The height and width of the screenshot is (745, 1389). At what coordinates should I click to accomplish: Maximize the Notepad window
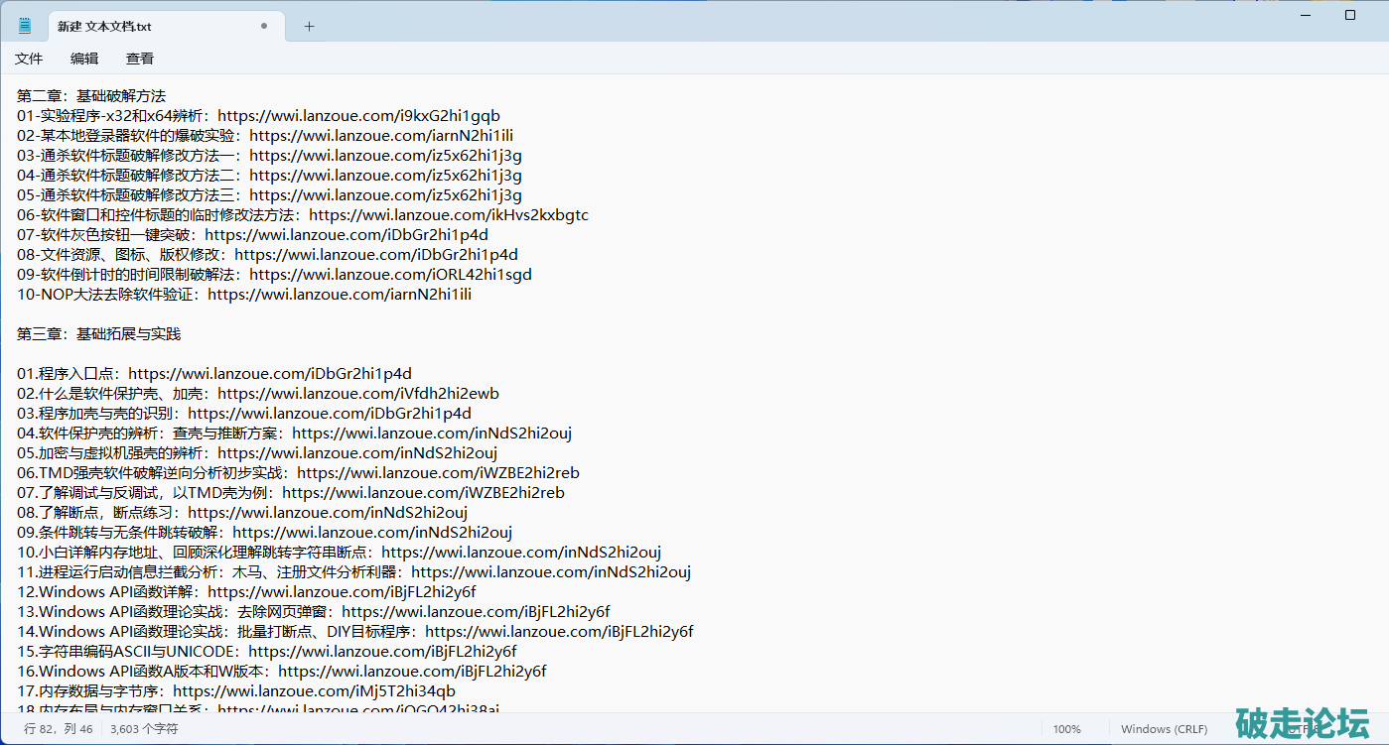click(1350, 15)
